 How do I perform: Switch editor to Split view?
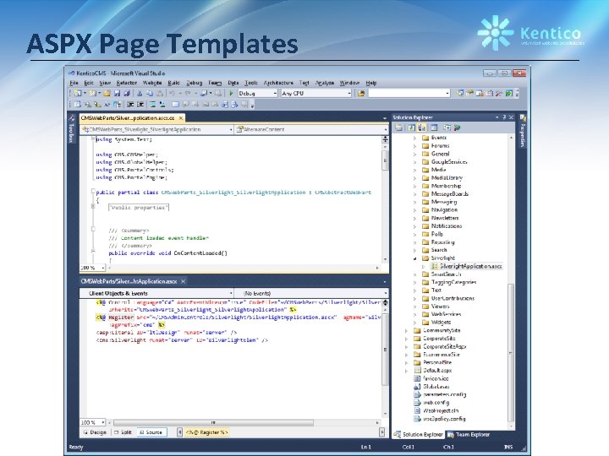[x=123, y=432]
